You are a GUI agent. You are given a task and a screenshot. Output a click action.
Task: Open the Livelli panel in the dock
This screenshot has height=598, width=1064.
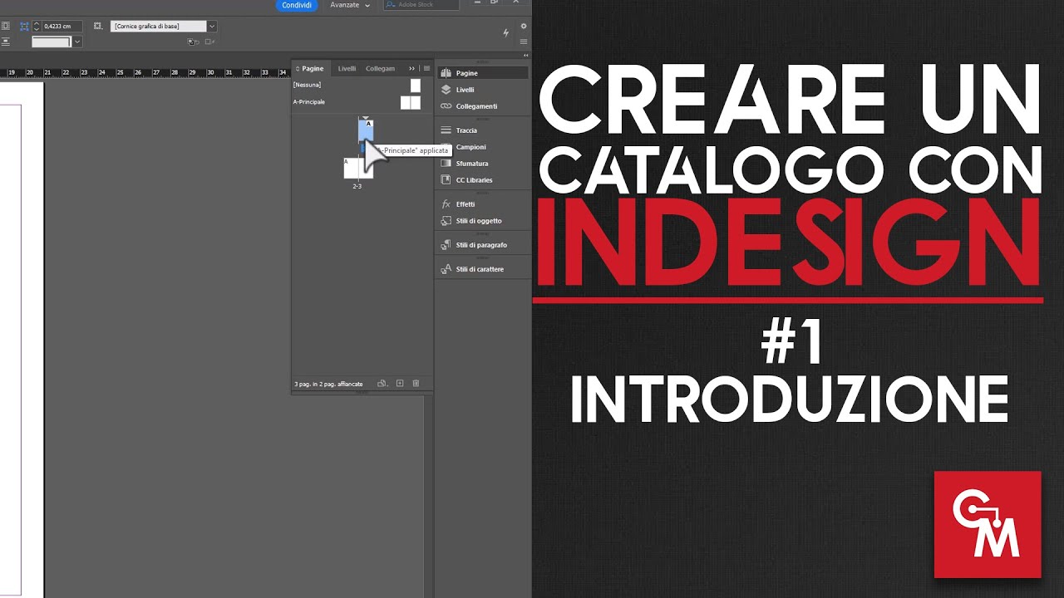(x=483, y=90)
